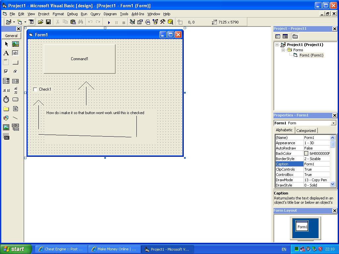Image resolution: width=339 pixels, height=254 pixels.
Task: Click the Windows Start button
Action: (16, 249)
